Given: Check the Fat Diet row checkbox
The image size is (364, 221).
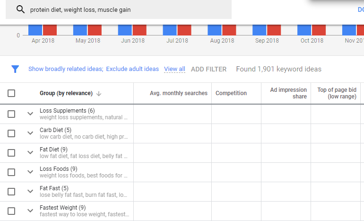Looking at the screenshot, I should pyautogui.click(x=11, y=153).
